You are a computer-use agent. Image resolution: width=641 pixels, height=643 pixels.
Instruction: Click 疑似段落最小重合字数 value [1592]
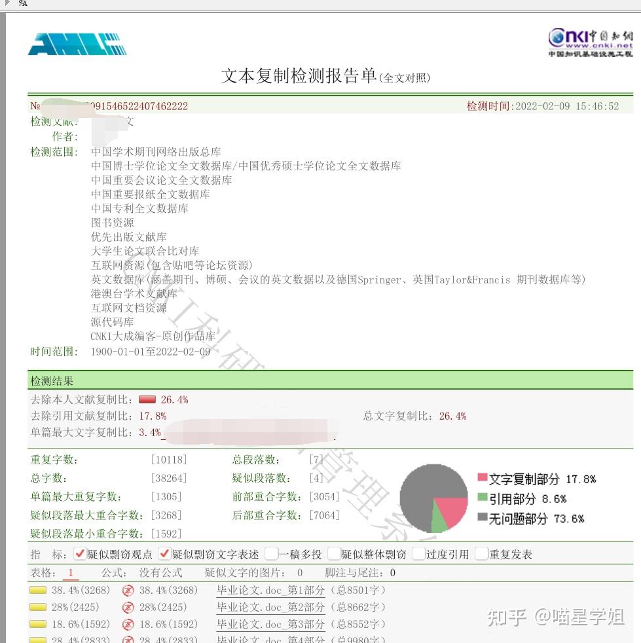tap(166, 534)
